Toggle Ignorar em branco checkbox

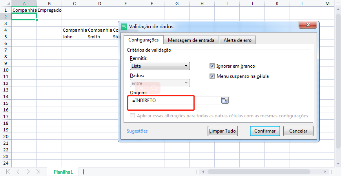pos(212,66)
